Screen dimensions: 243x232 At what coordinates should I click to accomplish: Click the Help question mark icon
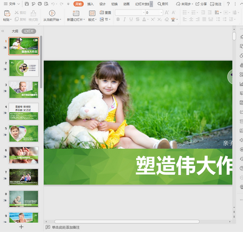point(228,4)
